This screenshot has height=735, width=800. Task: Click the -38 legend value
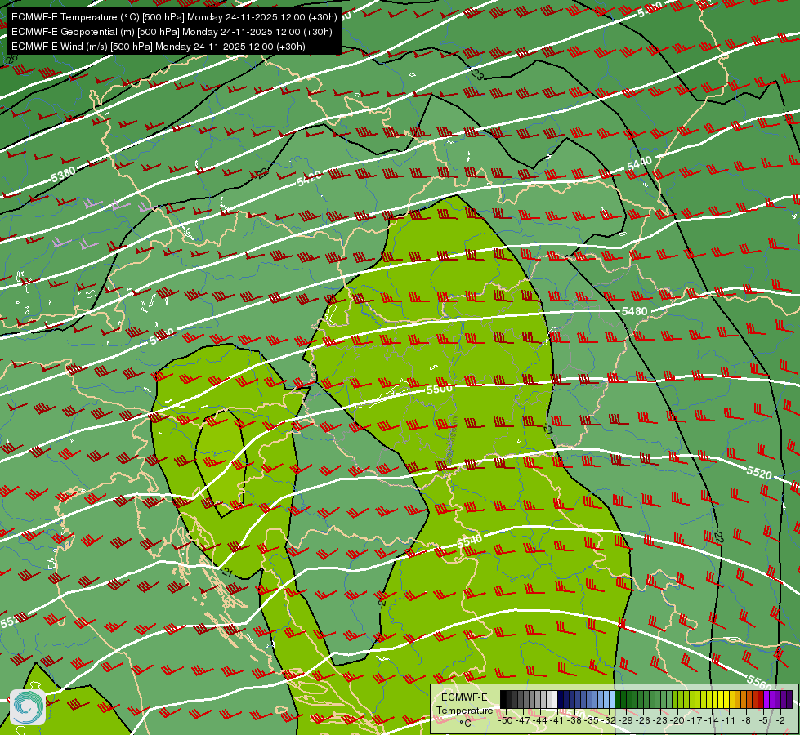[x=574, y=721]
